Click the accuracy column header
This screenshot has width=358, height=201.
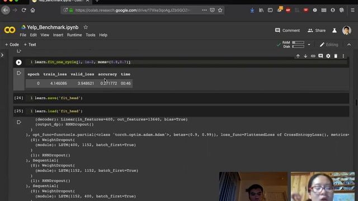click(107, 74)
